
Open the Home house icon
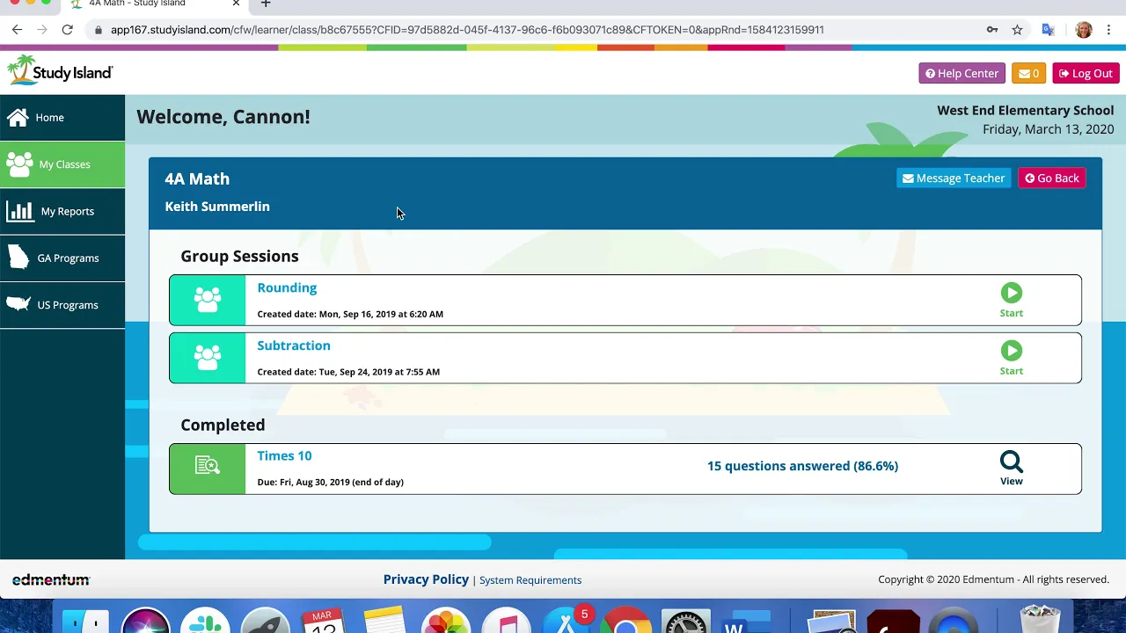[x=18, y=117]
